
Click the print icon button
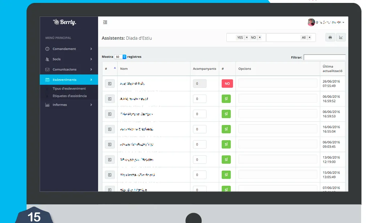(x=330, y=37)
